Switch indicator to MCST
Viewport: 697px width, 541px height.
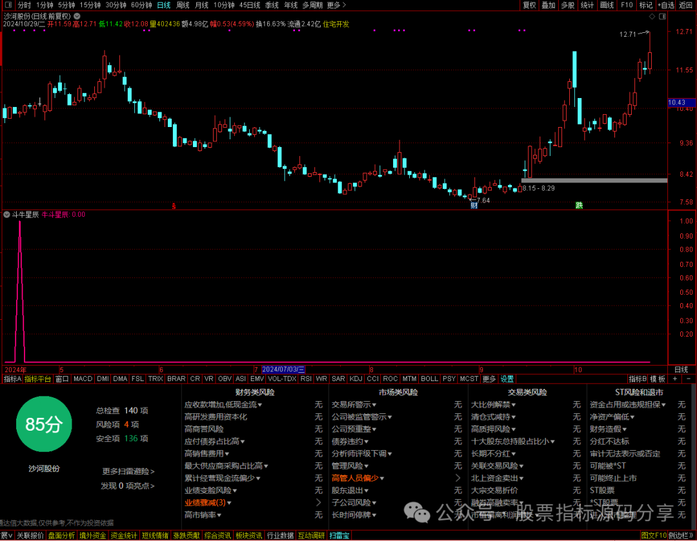(469, 379)
